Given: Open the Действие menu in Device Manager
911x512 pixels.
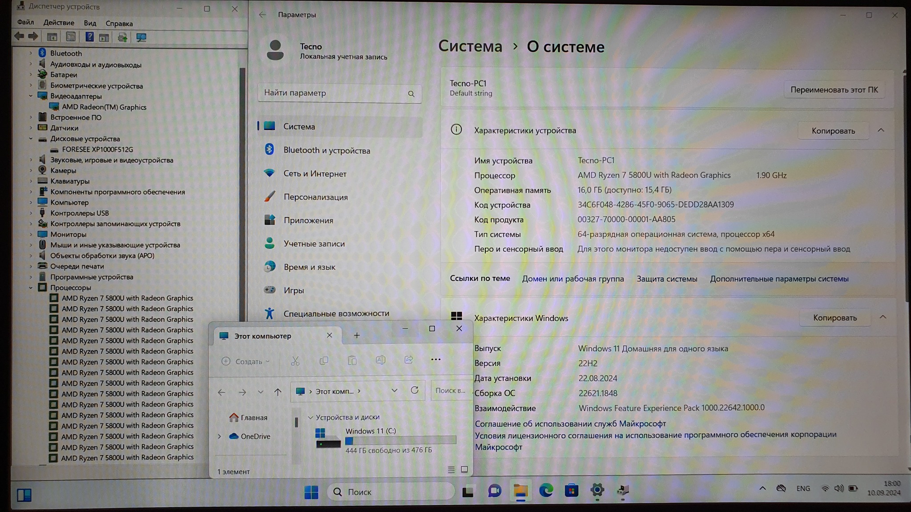Looking at the screenshot, I should tap(59, 23).
